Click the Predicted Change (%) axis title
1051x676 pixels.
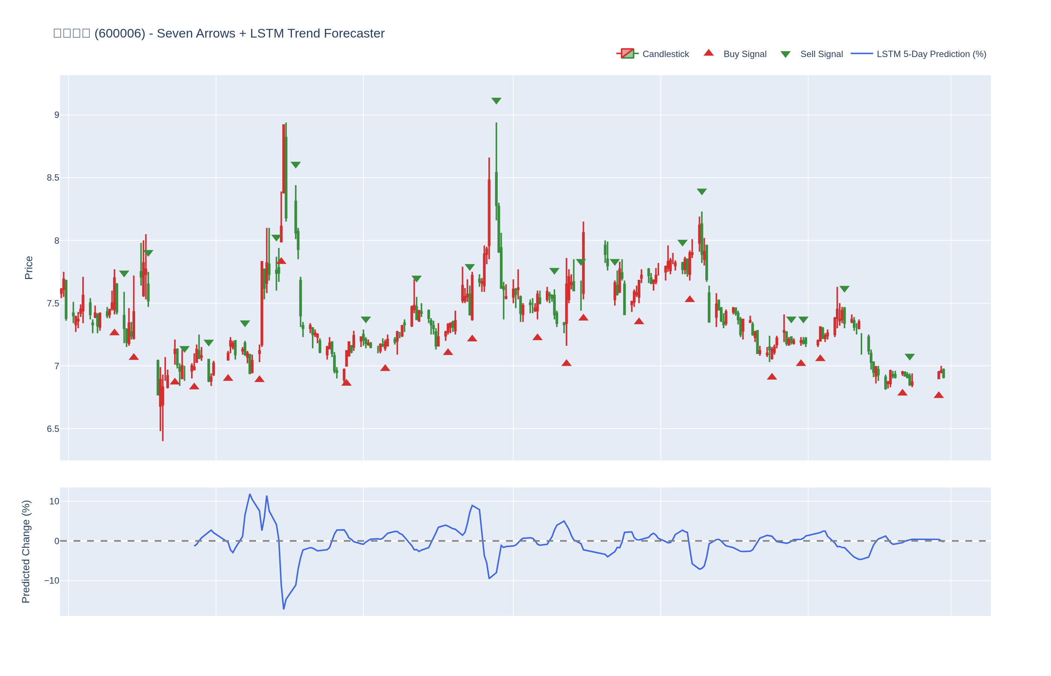pos(26,551)
